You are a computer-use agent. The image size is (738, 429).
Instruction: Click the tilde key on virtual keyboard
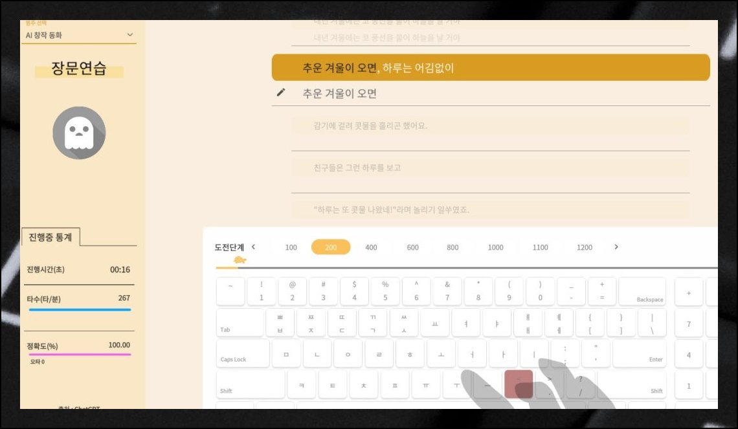[230, 291]
